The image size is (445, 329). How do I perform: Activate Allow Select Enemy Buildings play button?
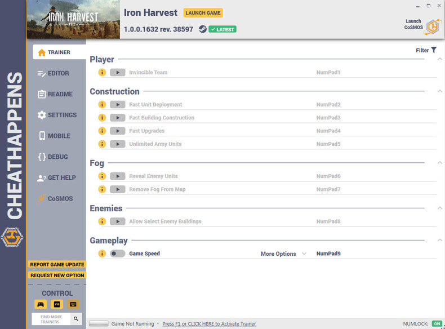click(x=118, y=221)
